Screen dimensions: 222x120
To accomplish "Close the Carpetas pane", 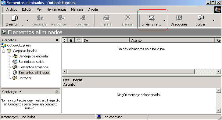I will click(57, 40).
